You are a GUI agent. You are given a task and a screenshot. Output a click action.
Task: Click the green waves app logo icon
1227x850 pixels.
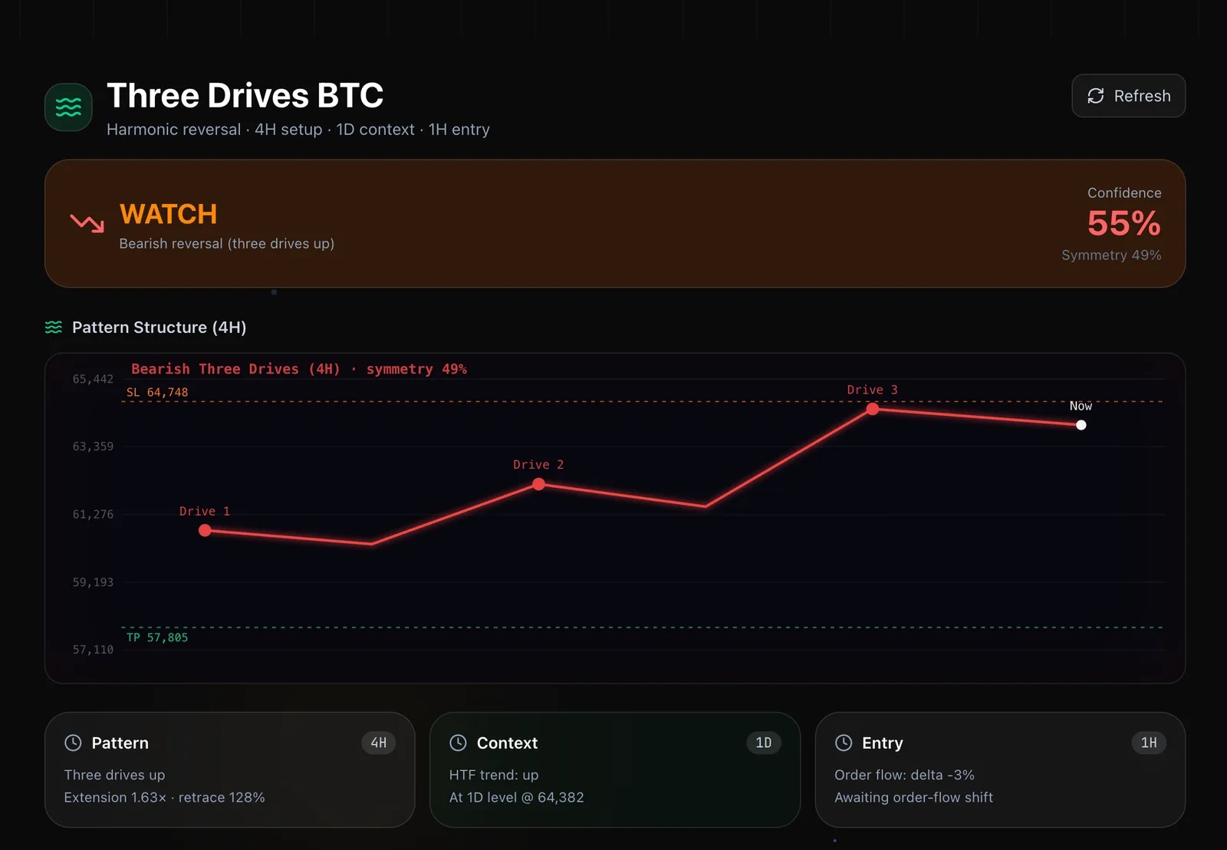pyautogui.click(x=68, y=107)
